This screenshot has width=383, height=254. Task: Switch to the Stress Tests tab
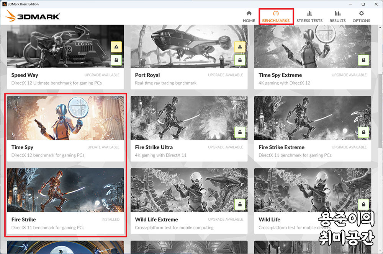coord(309,16)
